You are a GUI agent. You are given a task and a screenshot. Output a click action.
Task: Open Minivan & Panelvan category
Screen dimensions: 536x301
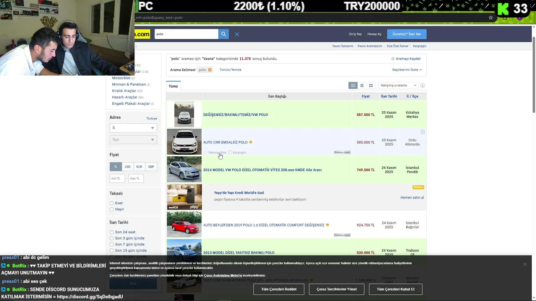tap(129, 84)
